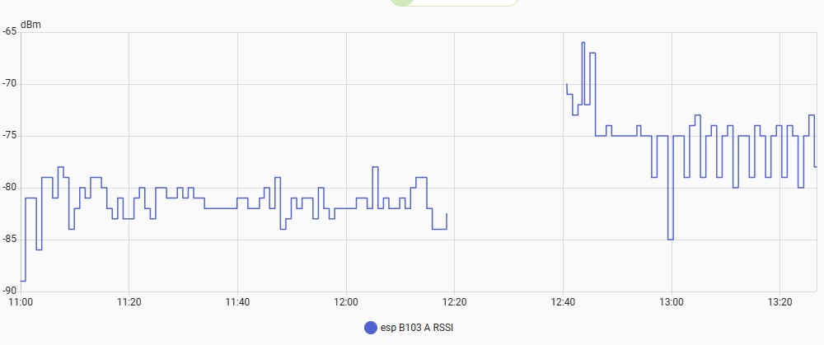Click the 12:20 time axis label
Screen dimensions: 824x345
click(x=454, y=301)
